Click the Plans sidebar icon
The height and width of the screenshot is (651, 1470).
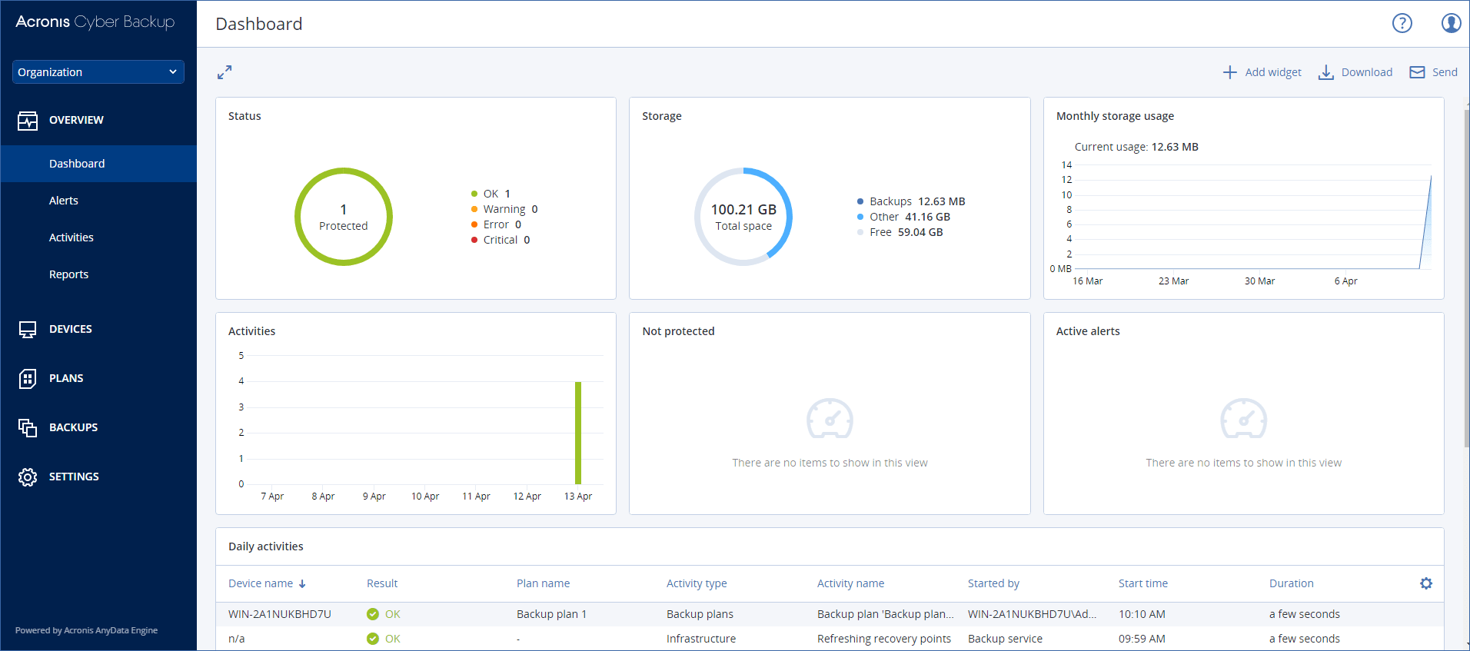(28, 379)
